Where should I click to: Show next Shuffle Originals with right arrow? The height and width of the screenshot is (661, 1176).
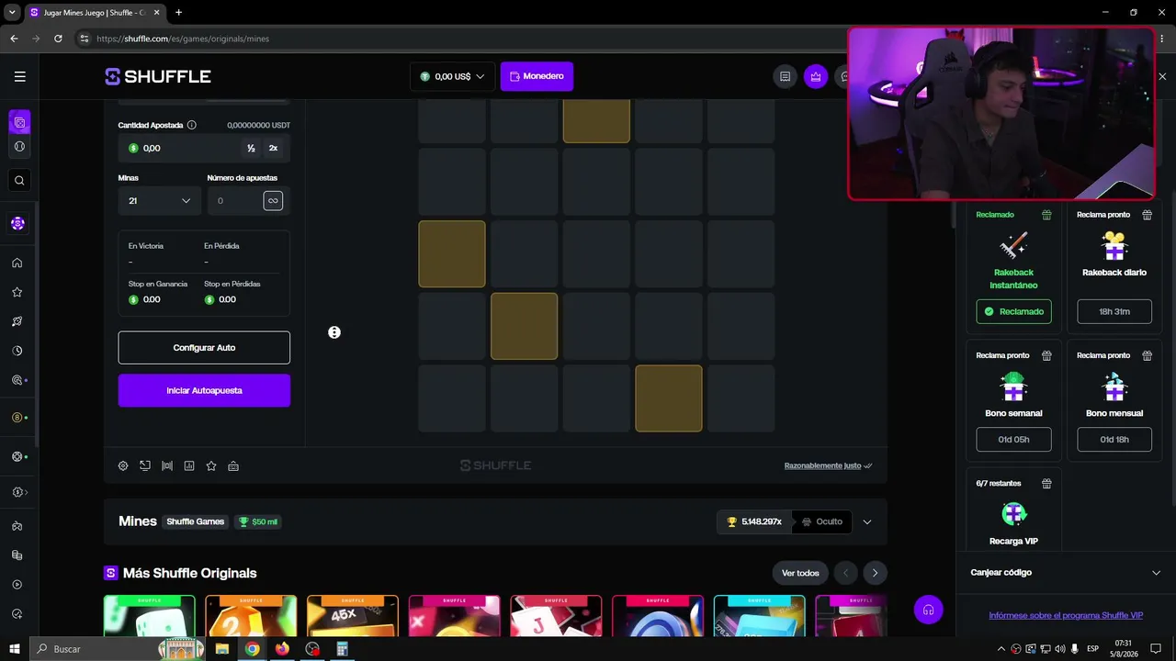tap(875, 573)
